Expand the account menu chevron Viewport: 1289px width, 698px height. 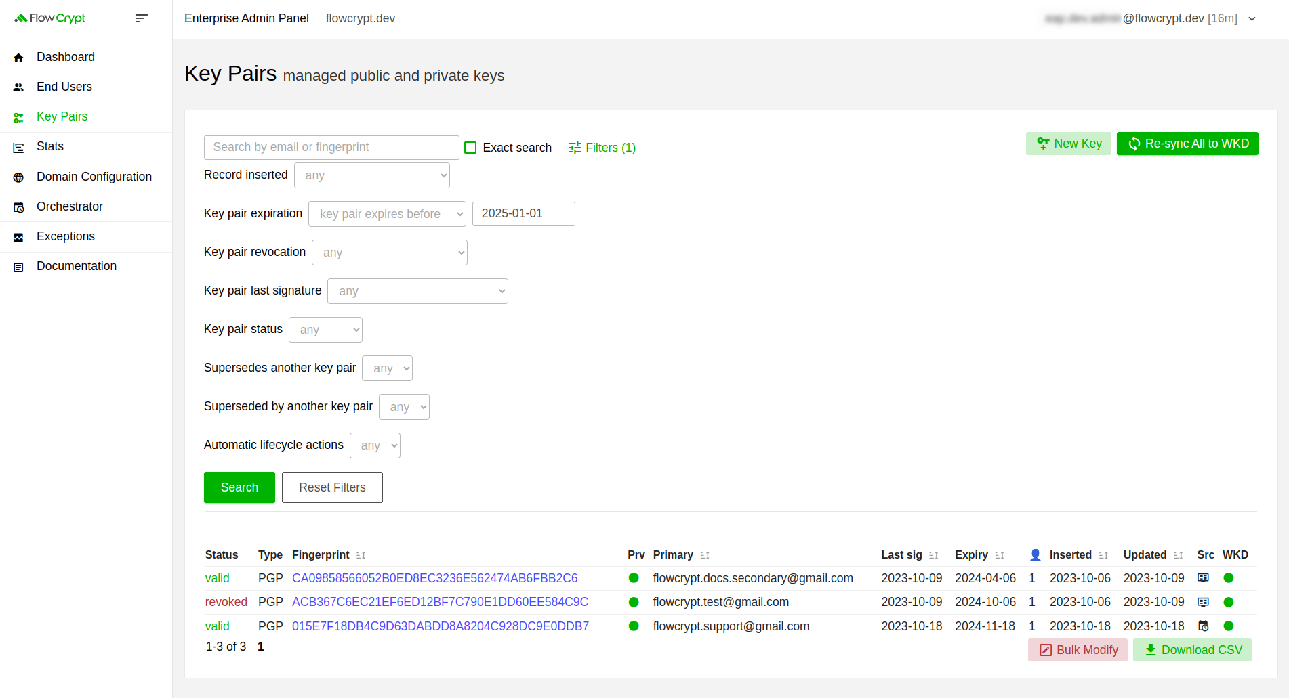[x=1252, y=19]
